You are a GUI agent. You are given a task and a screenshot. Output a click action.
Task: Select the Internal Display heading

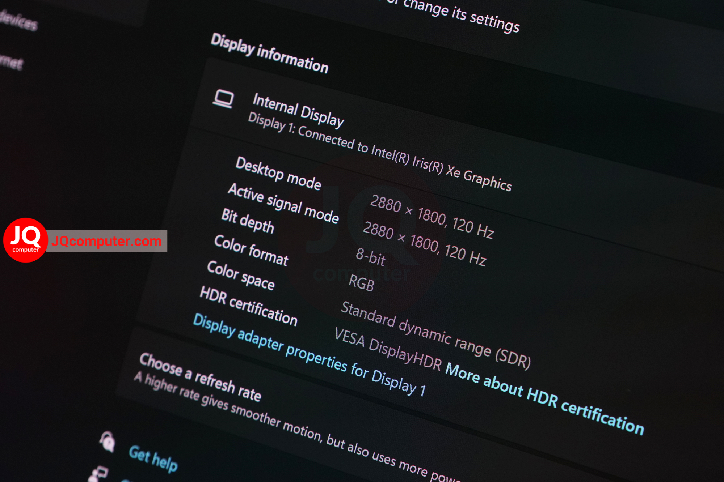(298, 110)
